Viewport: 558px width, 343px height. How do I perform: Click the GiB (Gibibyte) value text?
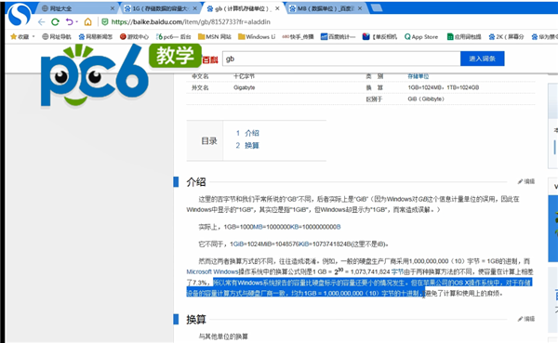click(426, 99)
